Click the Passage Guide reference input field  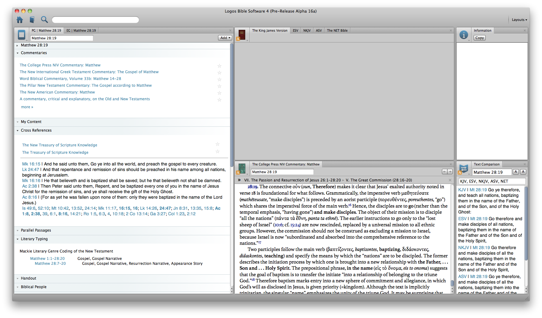pos(62,38)
